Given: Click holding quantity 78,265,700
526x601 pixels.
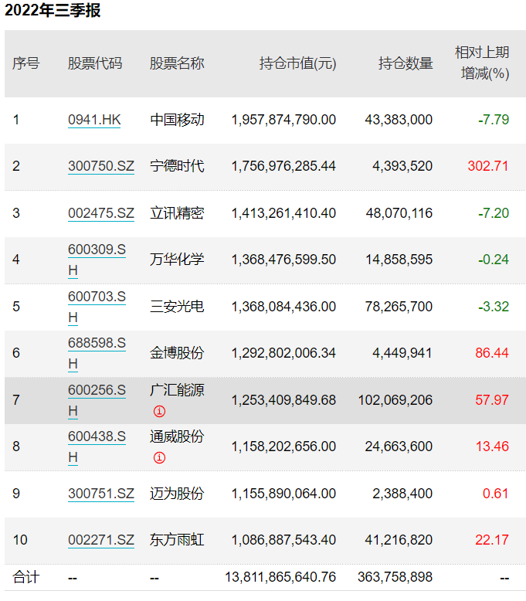Looking at the screenshot, I should coord(399,307).
